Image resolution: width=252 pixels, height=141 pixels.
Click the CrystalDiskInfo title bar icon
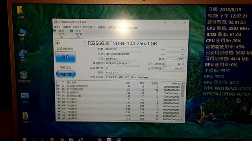click(x=56, y=22)
